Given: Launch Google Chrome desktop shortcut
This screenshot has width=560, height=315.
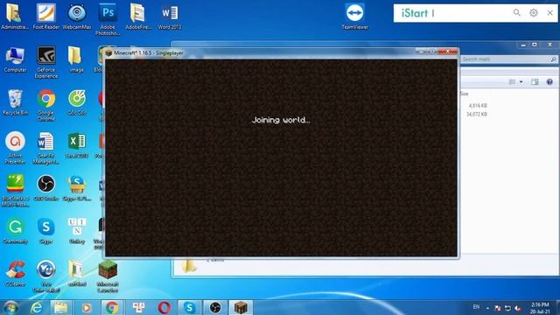Looking at the screenshot, I should [45, 105].
